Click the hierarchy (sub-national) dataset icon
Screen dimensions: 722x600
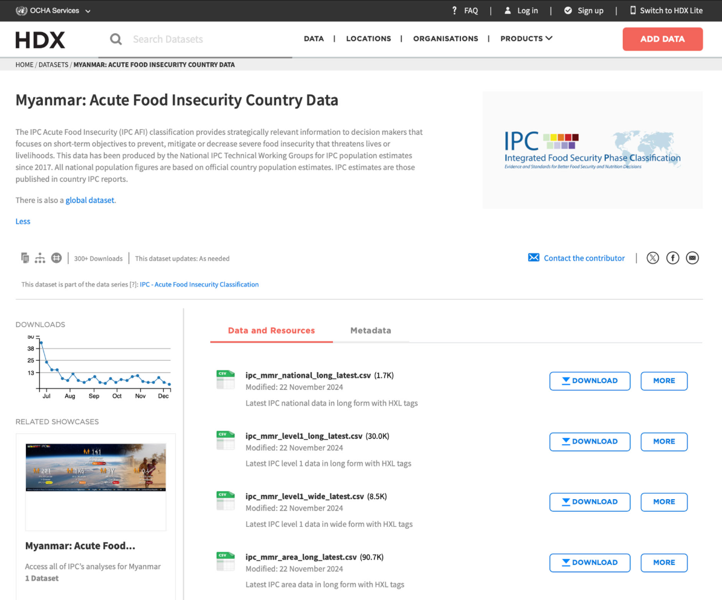tap(40, 258)
